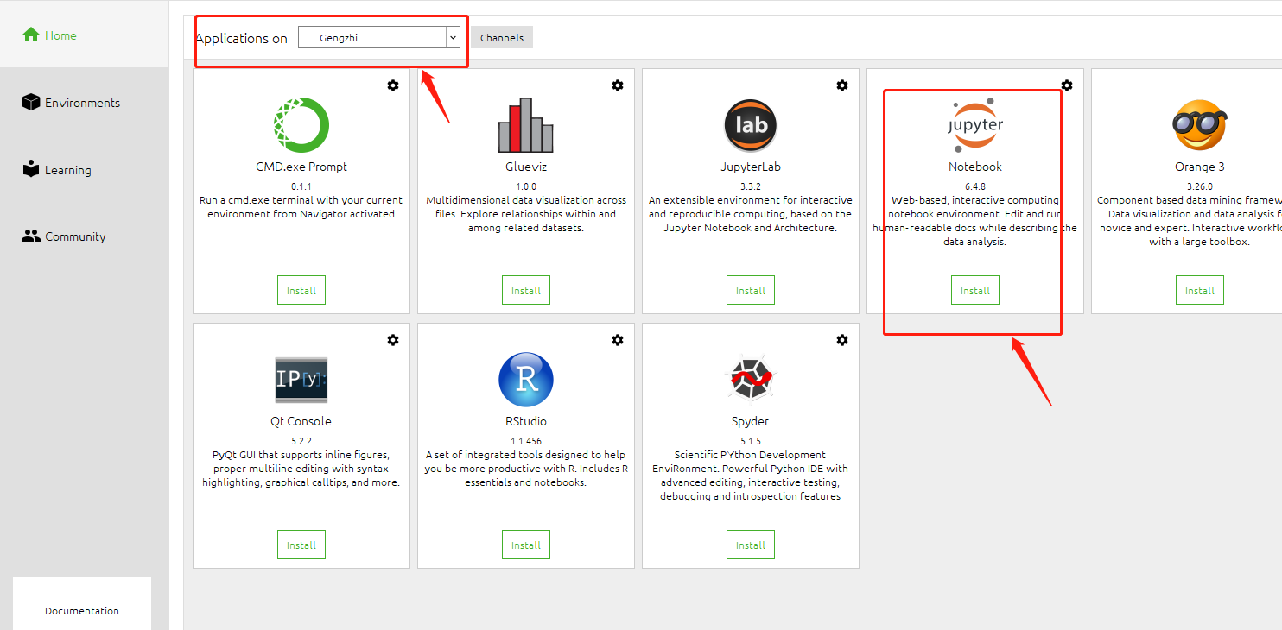This screenshot has height=630, width=1282.
Task: Click Glueviz version 1.0.0
Action: click(x=526, y=186)
